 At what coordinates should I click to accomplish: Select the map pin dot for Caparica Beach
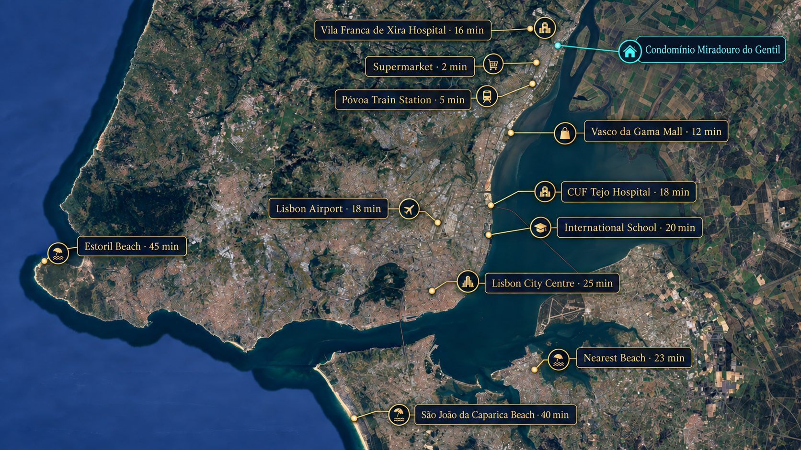coord(354,418)
